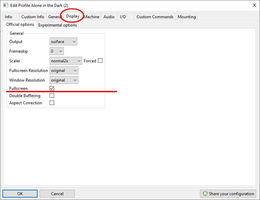
Task: Close the Edit Profile dialog
Action: click(x=254, y=5)
